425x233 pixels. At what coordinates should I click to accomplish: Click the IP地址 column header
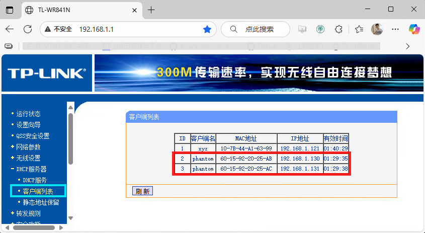[x=300, y=138]
